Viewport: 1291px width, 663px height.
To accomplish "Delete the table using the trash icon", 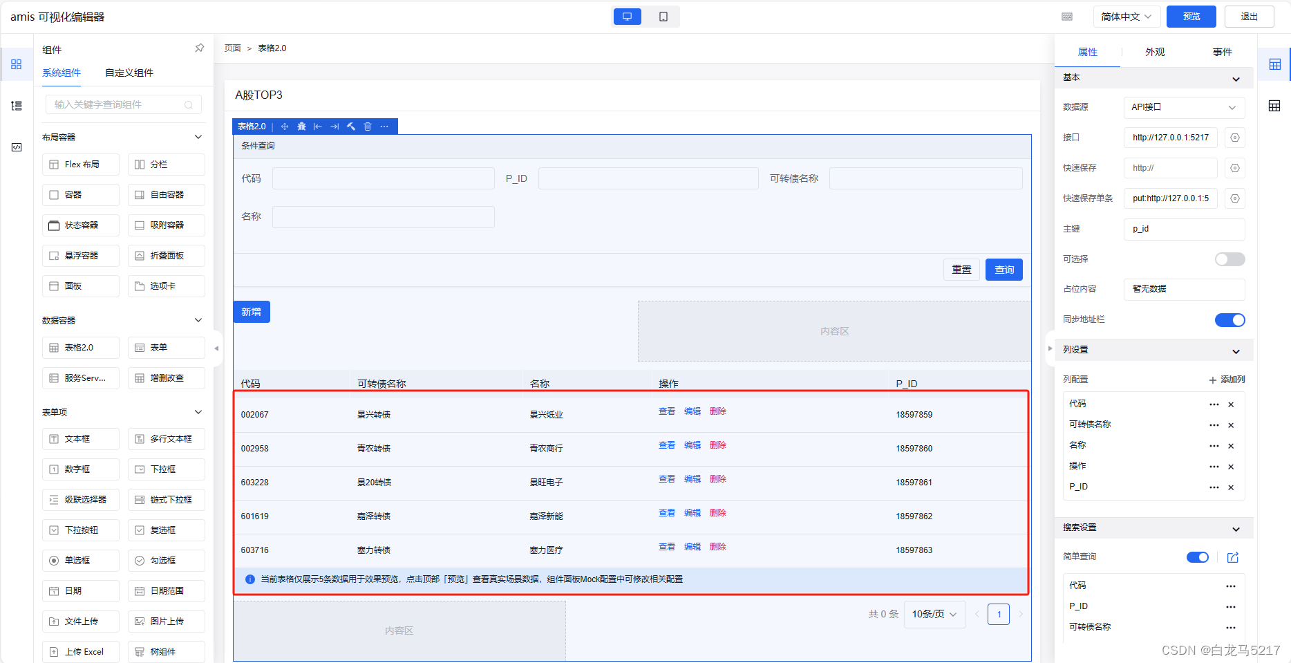I will click(x=367, y=127).
